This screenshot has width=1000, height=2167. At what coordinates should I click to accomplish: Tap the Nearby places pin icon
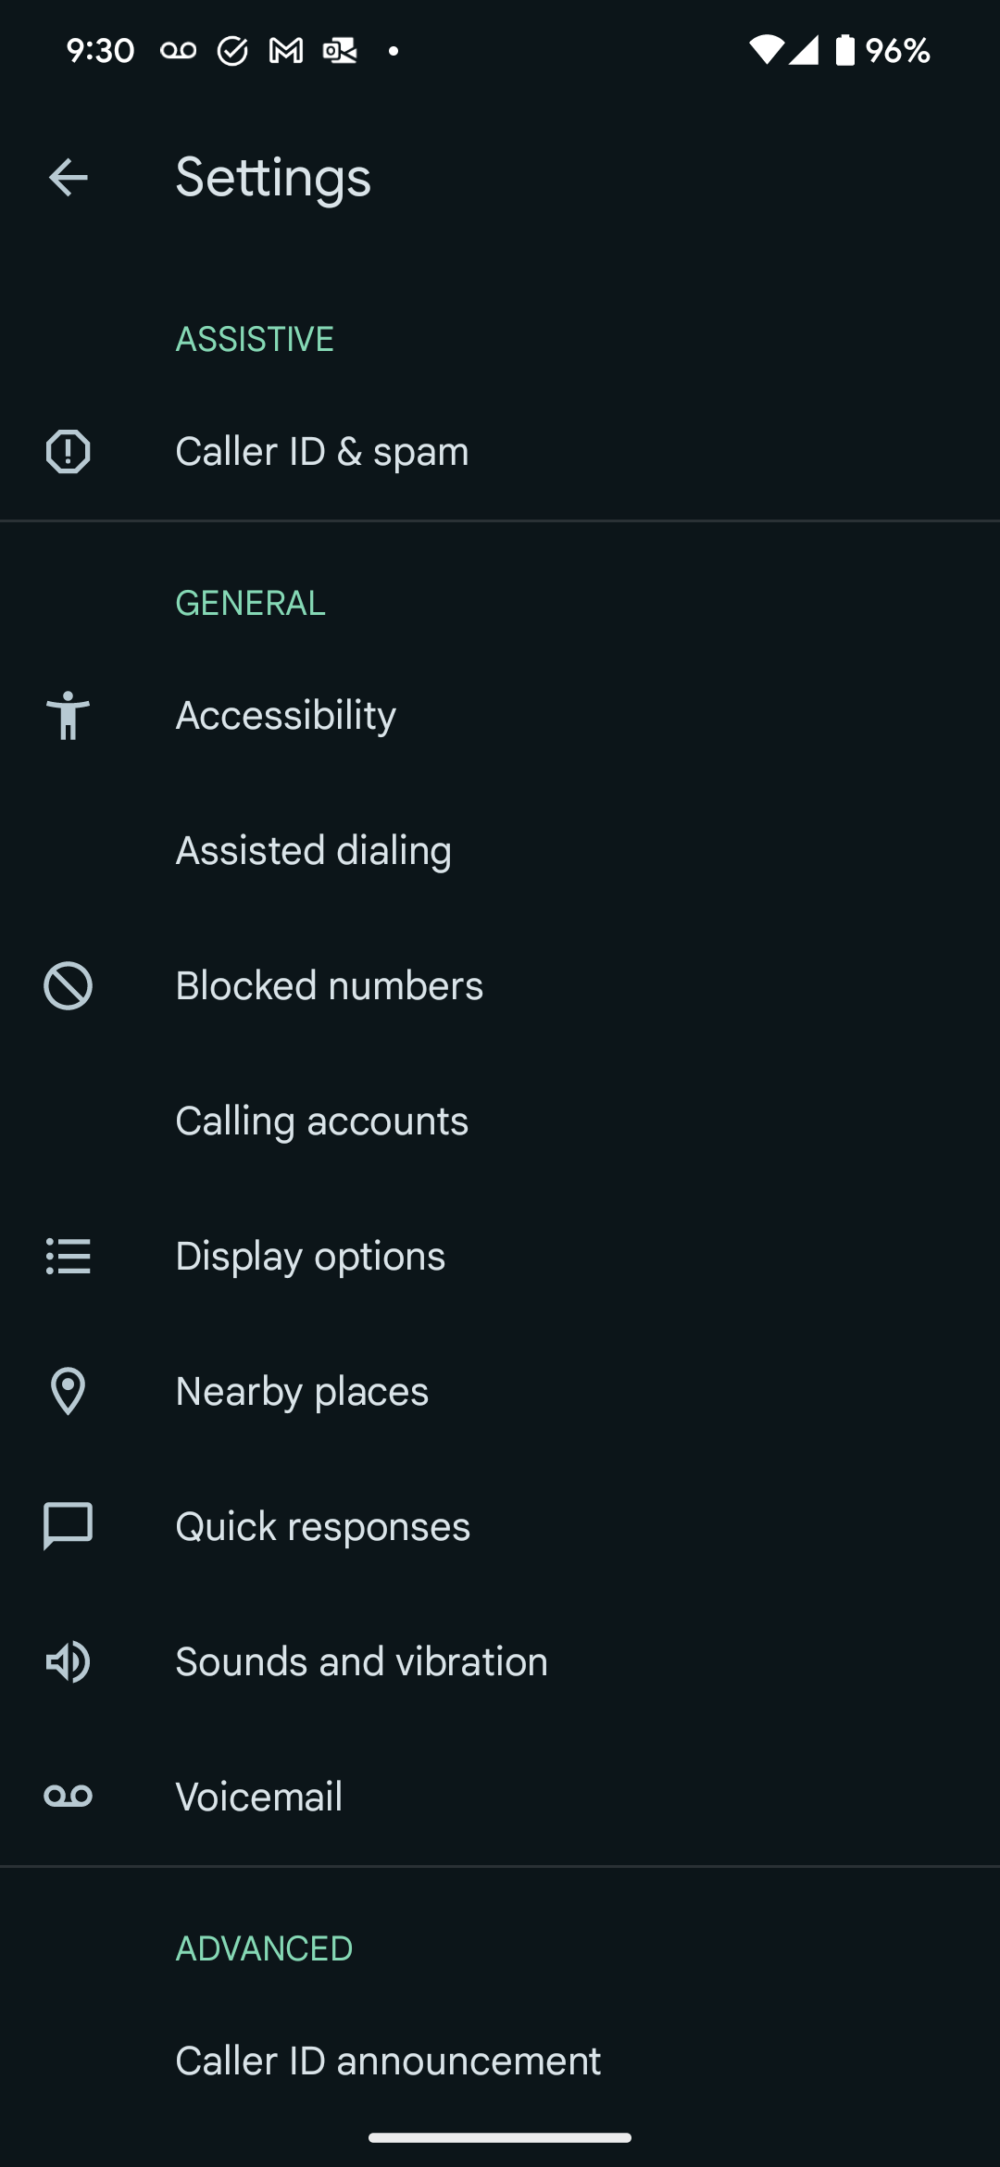[68, 1391]
